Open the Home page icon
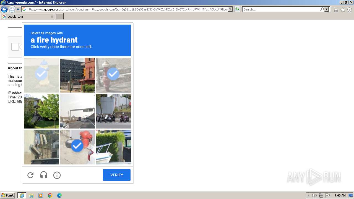The width and height of the screenshot is (354, 199). click(x=336, y=10)
